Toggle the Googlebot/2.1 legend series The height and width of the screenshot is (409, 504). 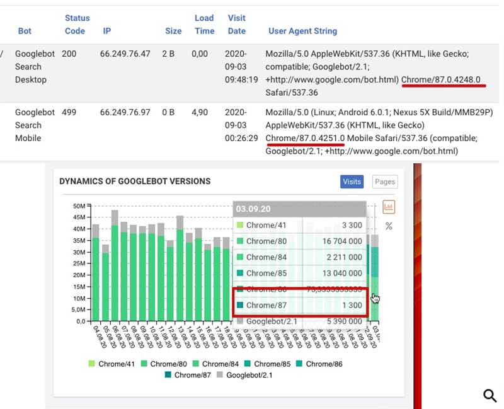coord(244,375)
